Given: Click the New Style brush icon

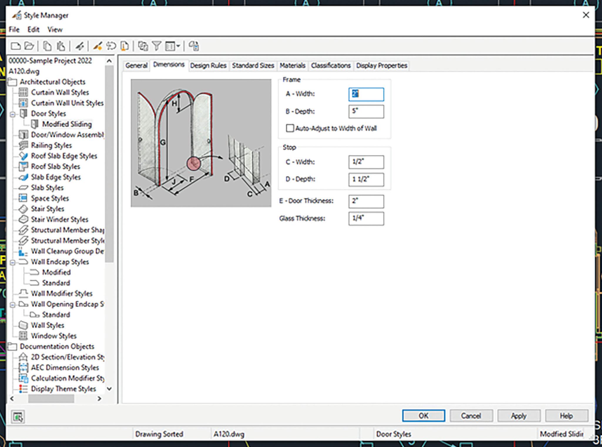Looking at the screenshot, I should tap(98, 46).
